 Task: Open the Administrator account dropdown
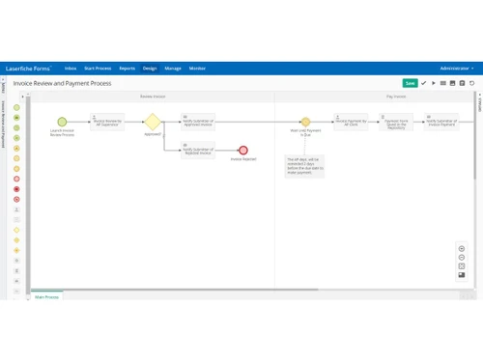click(x=457, y=69)
